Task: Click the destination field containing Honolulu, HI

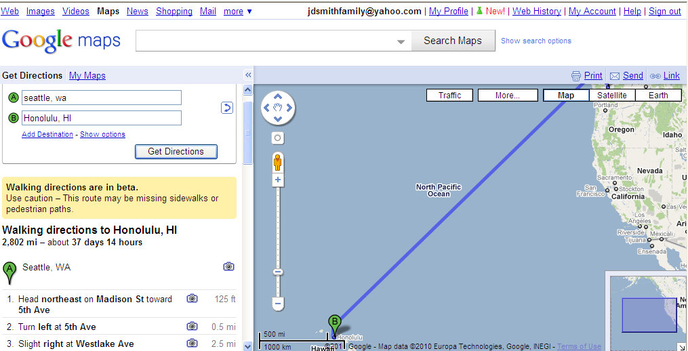Action: point(102,118)
